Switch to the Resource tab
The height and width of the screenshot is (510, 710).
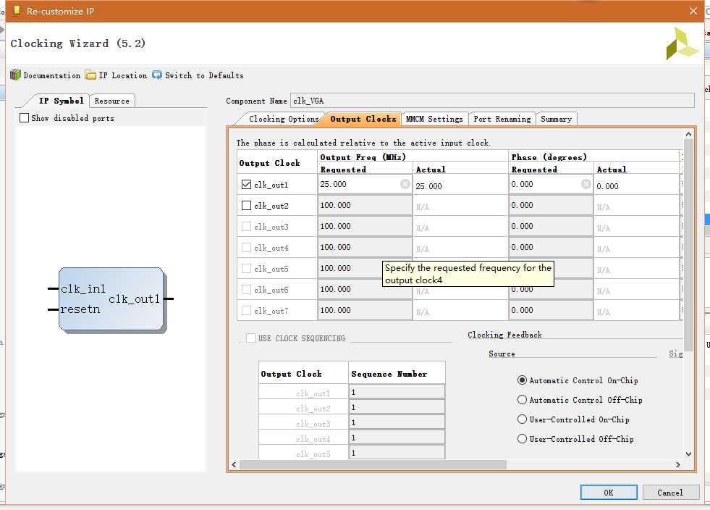click(112, 101)
